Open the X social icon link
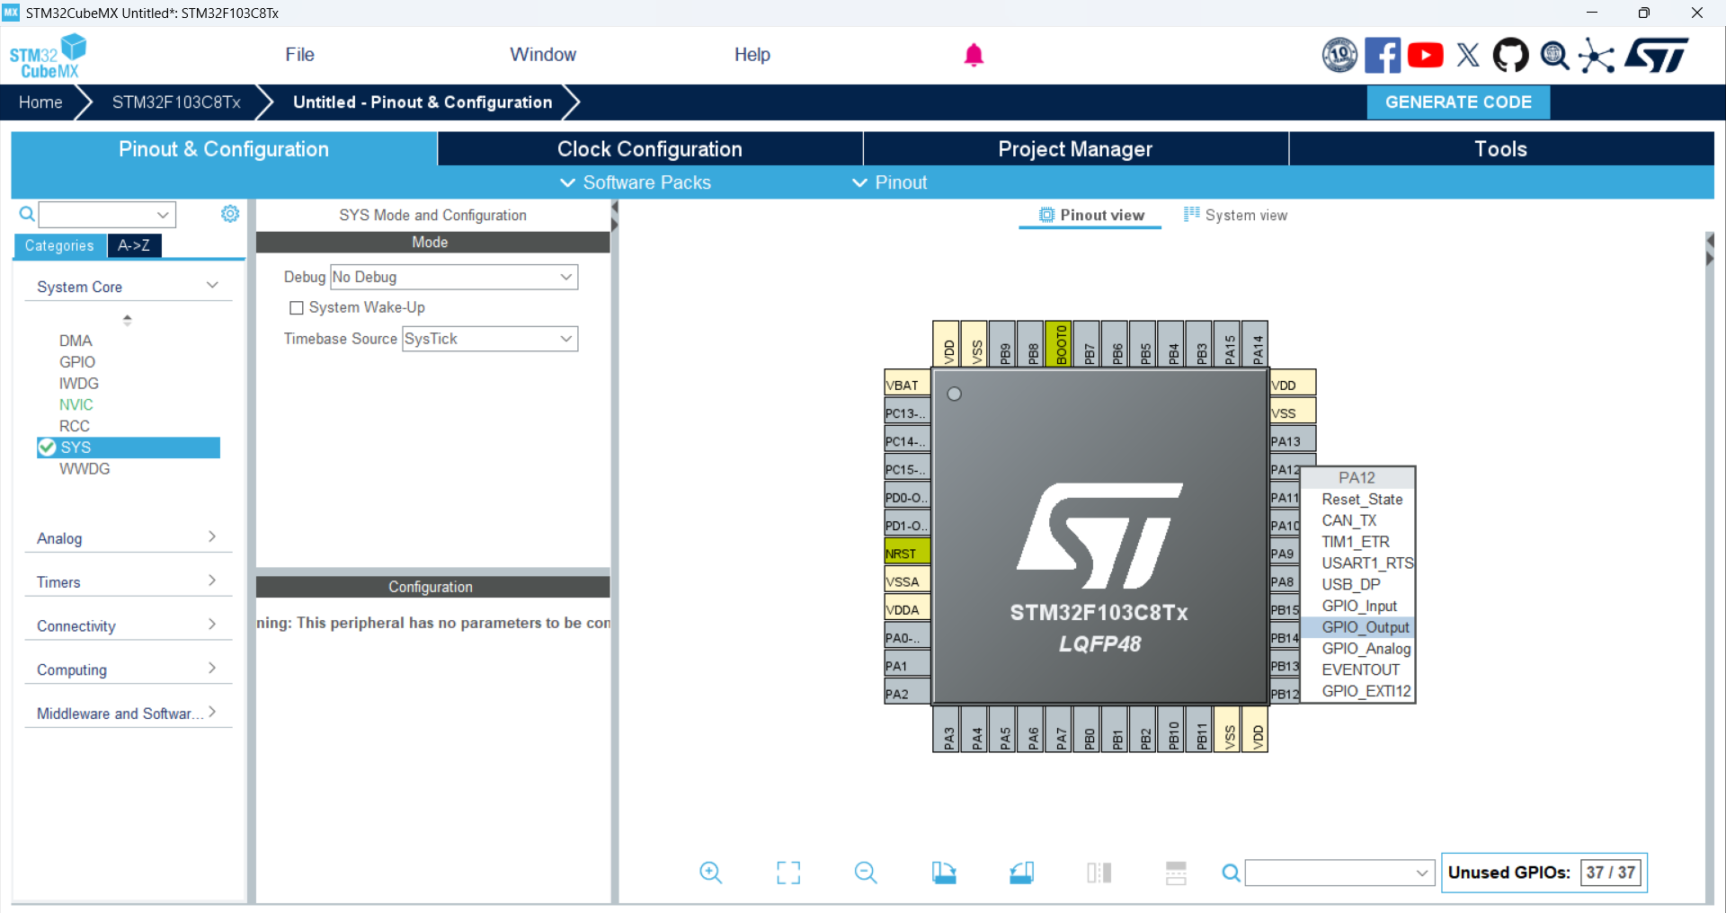The height and width of the screenshot is (913, 1726). tap(1468, 55)
